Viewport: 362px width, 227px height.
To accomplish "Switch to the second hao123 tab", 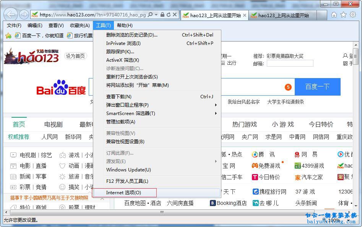I will [283, 15].
